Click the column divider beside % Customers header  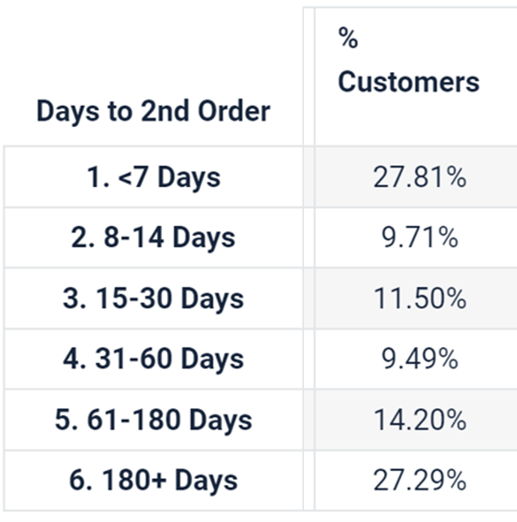pyautogui.click(x=309, y=77)
